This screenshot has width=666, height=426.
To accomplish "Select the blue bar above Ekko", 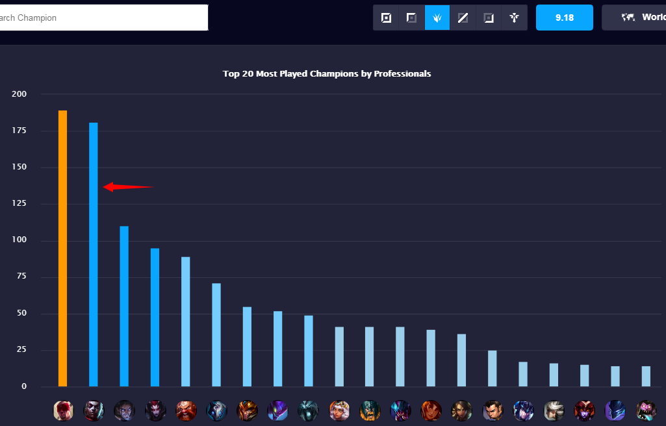I will click(x=94, y=255).
